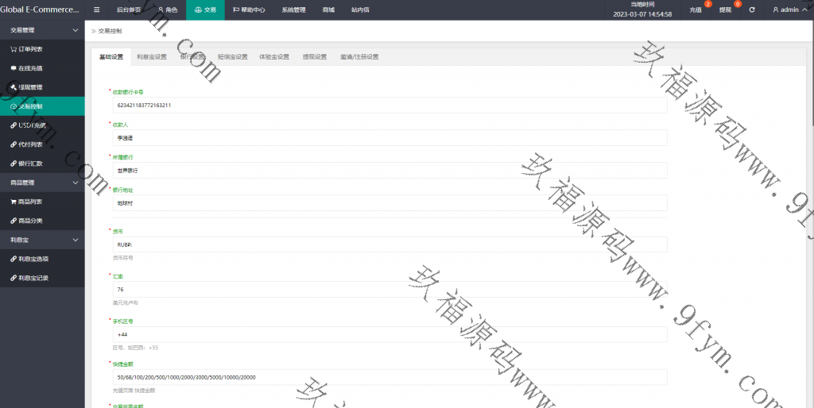Open the admin user dropdown
Image resolution: width=814 pixels, height=408 pixels.
tap(786, 10)
